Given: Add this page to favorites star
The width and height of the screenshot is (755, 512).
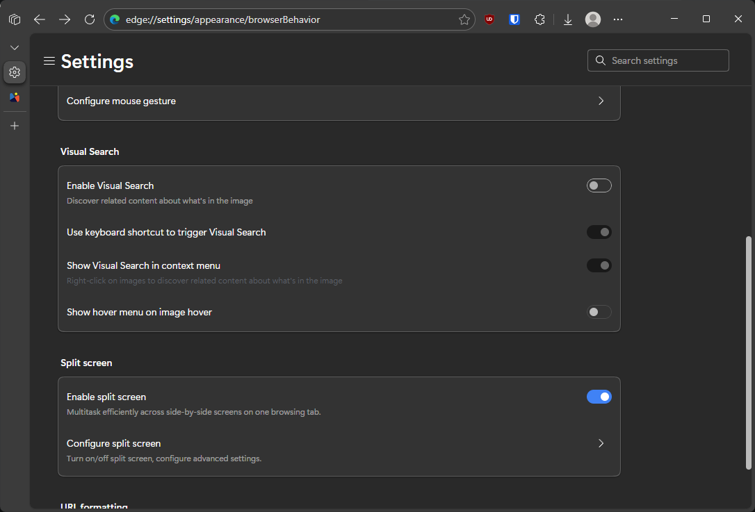Looking at the screenshot, I should tap(464, 19).
